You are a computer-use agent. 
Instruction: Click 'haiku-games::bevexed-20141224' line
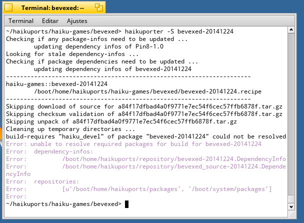(x=57, y=84)
